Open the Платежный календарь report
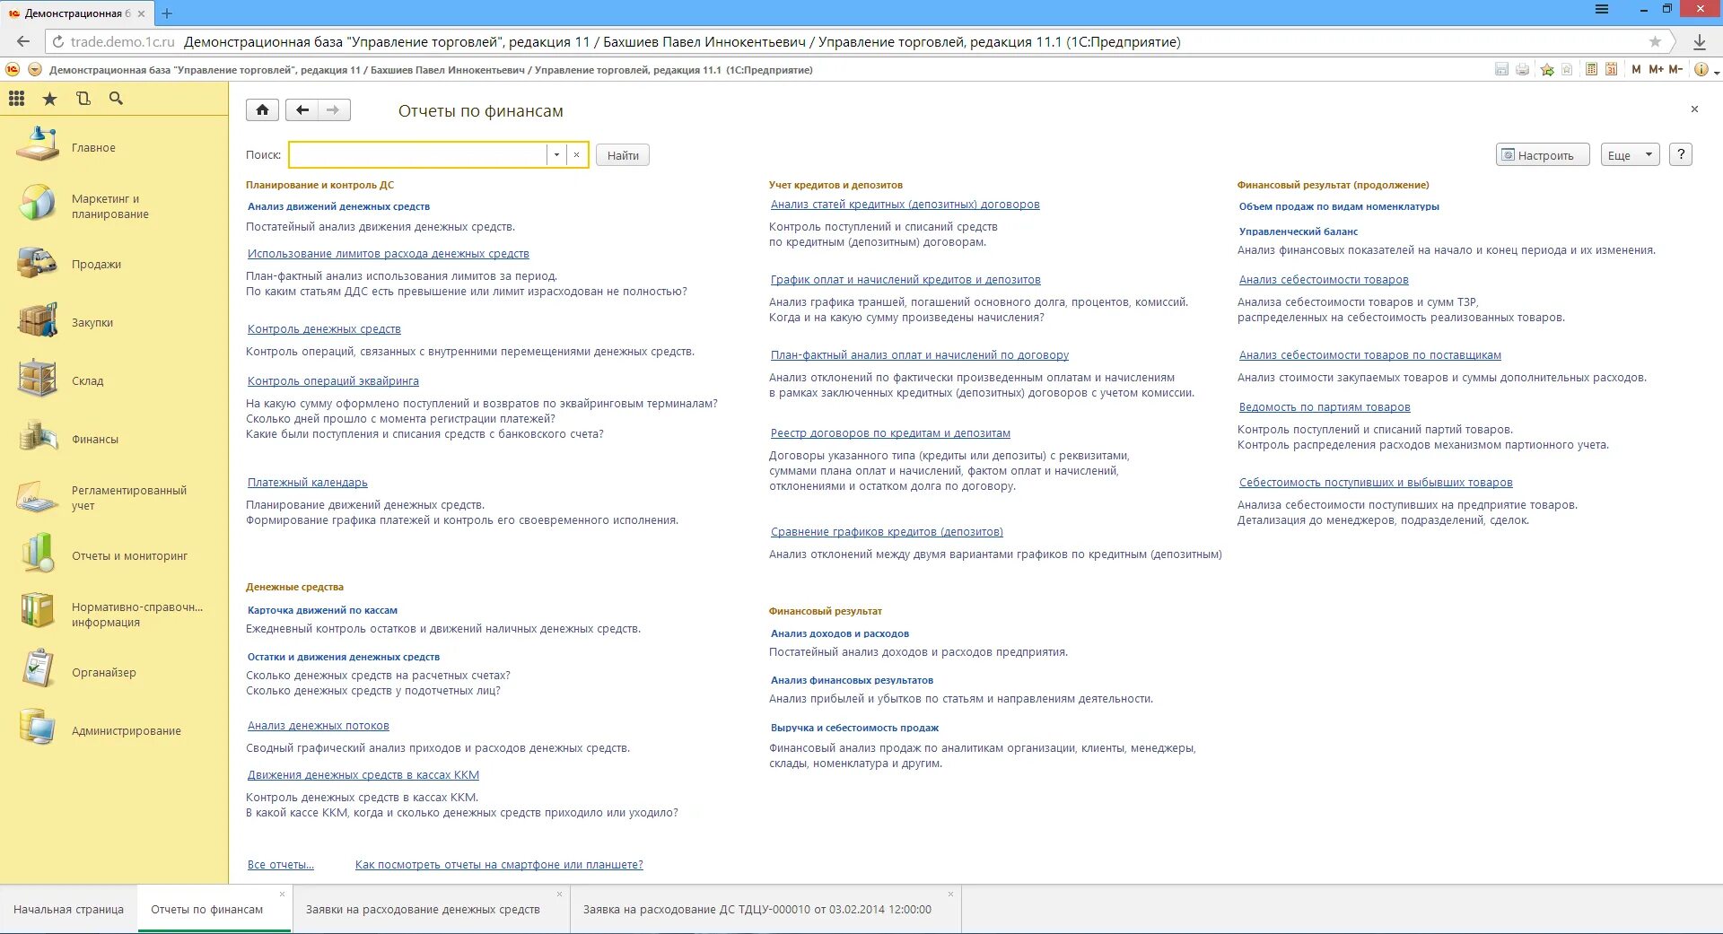The height and width of the screenshot is (934, 1723). pyautogui.click(x=308, y=483)
